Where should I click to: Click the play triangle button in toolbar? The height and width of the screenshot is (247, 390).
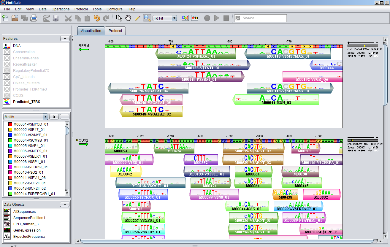click(x=217, y=18)
